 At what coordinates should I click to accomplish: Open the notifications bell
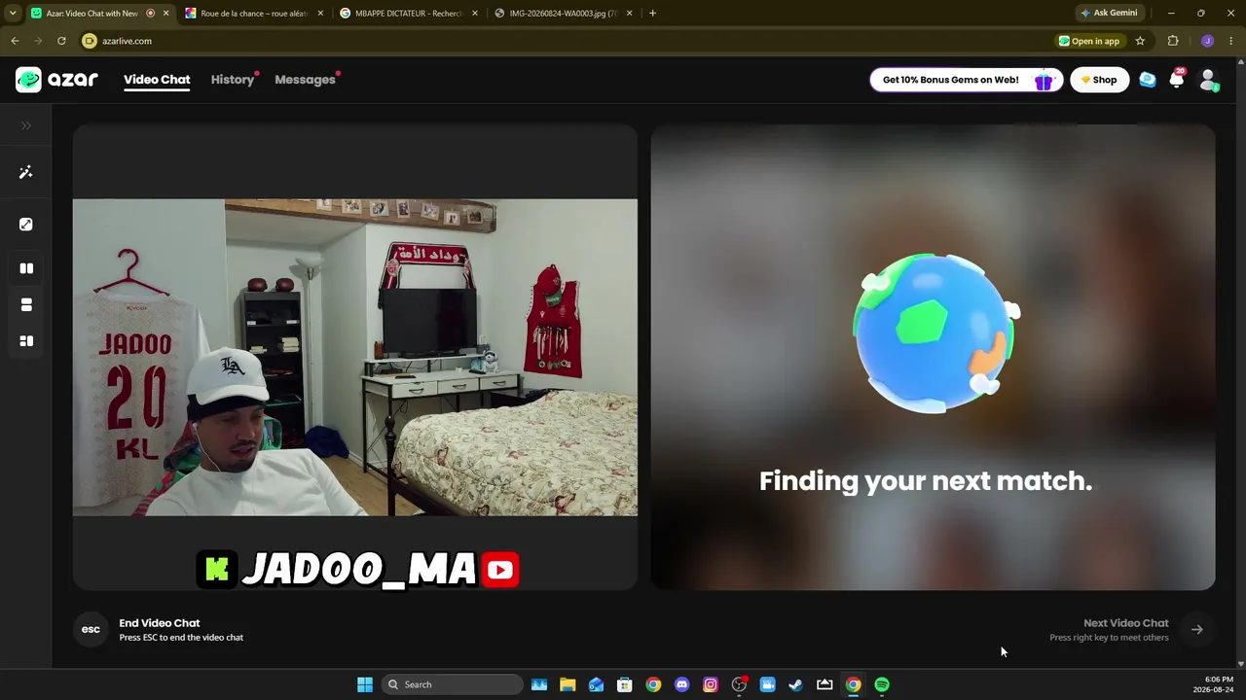(x=1177, y=80)
